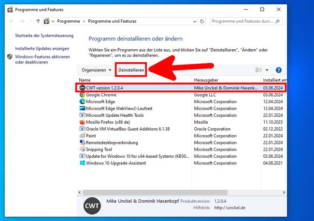Image resolution: width=314 pixels, height=221 pixels.
Task: Maximize the Programme und Features window
Action: point(262,9)
